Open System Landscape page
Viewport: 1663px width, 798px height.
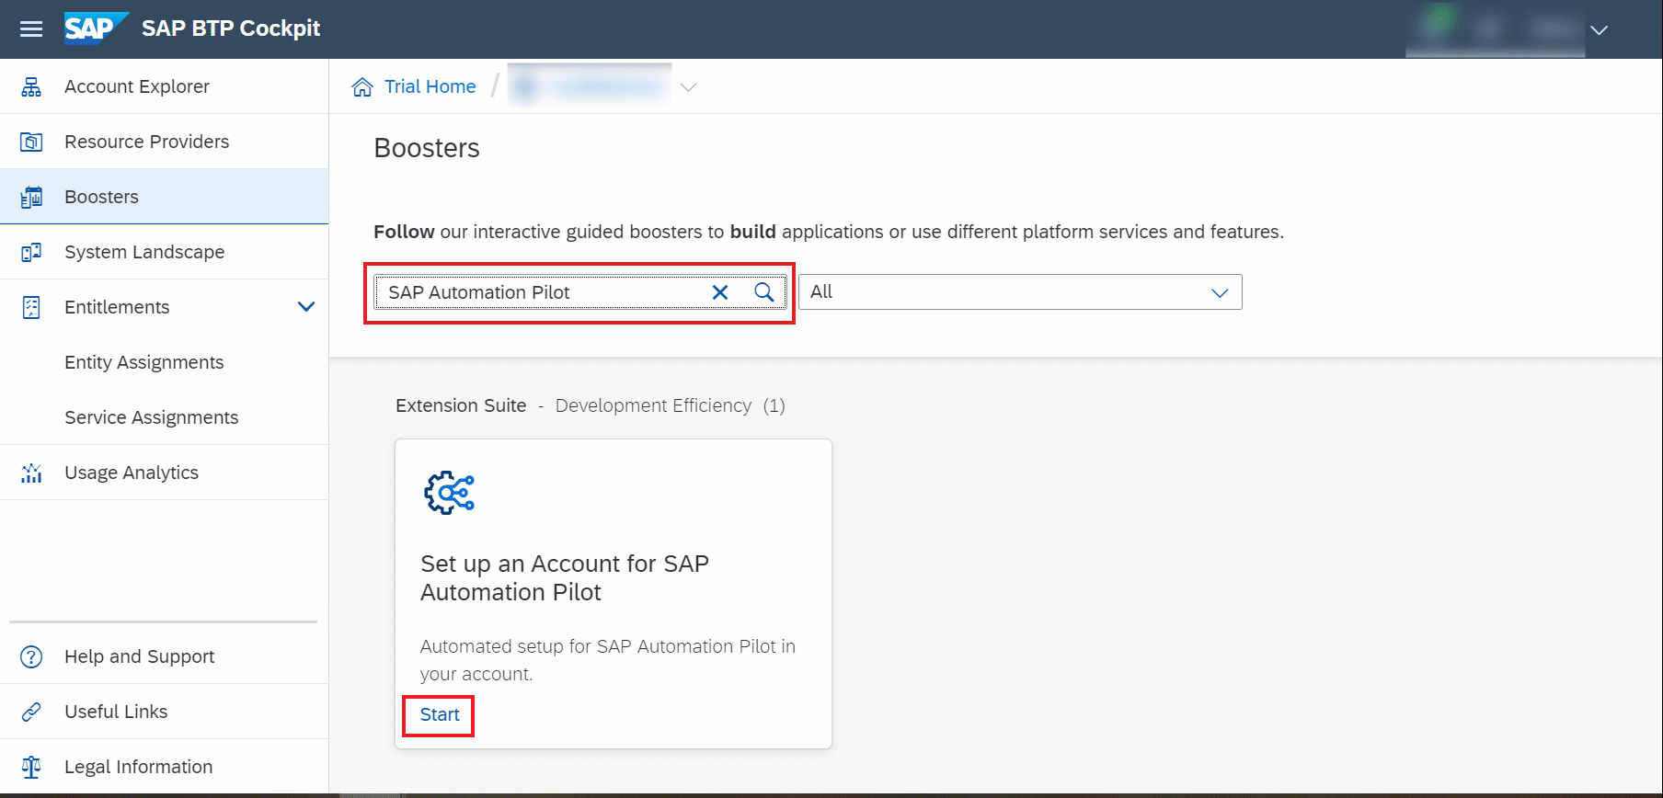[144, 252]
